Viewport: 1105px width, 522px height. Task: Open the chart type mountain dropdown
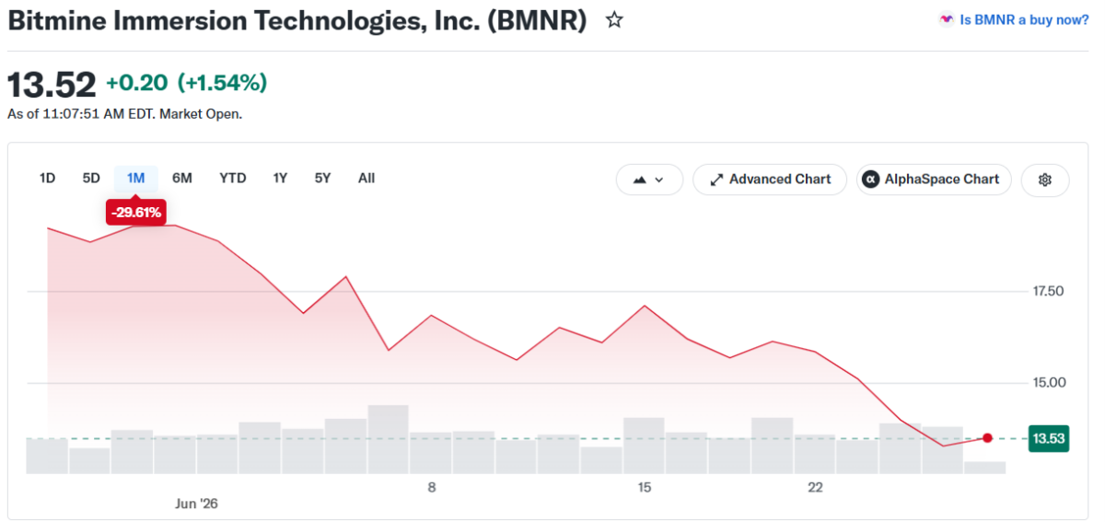649,180
